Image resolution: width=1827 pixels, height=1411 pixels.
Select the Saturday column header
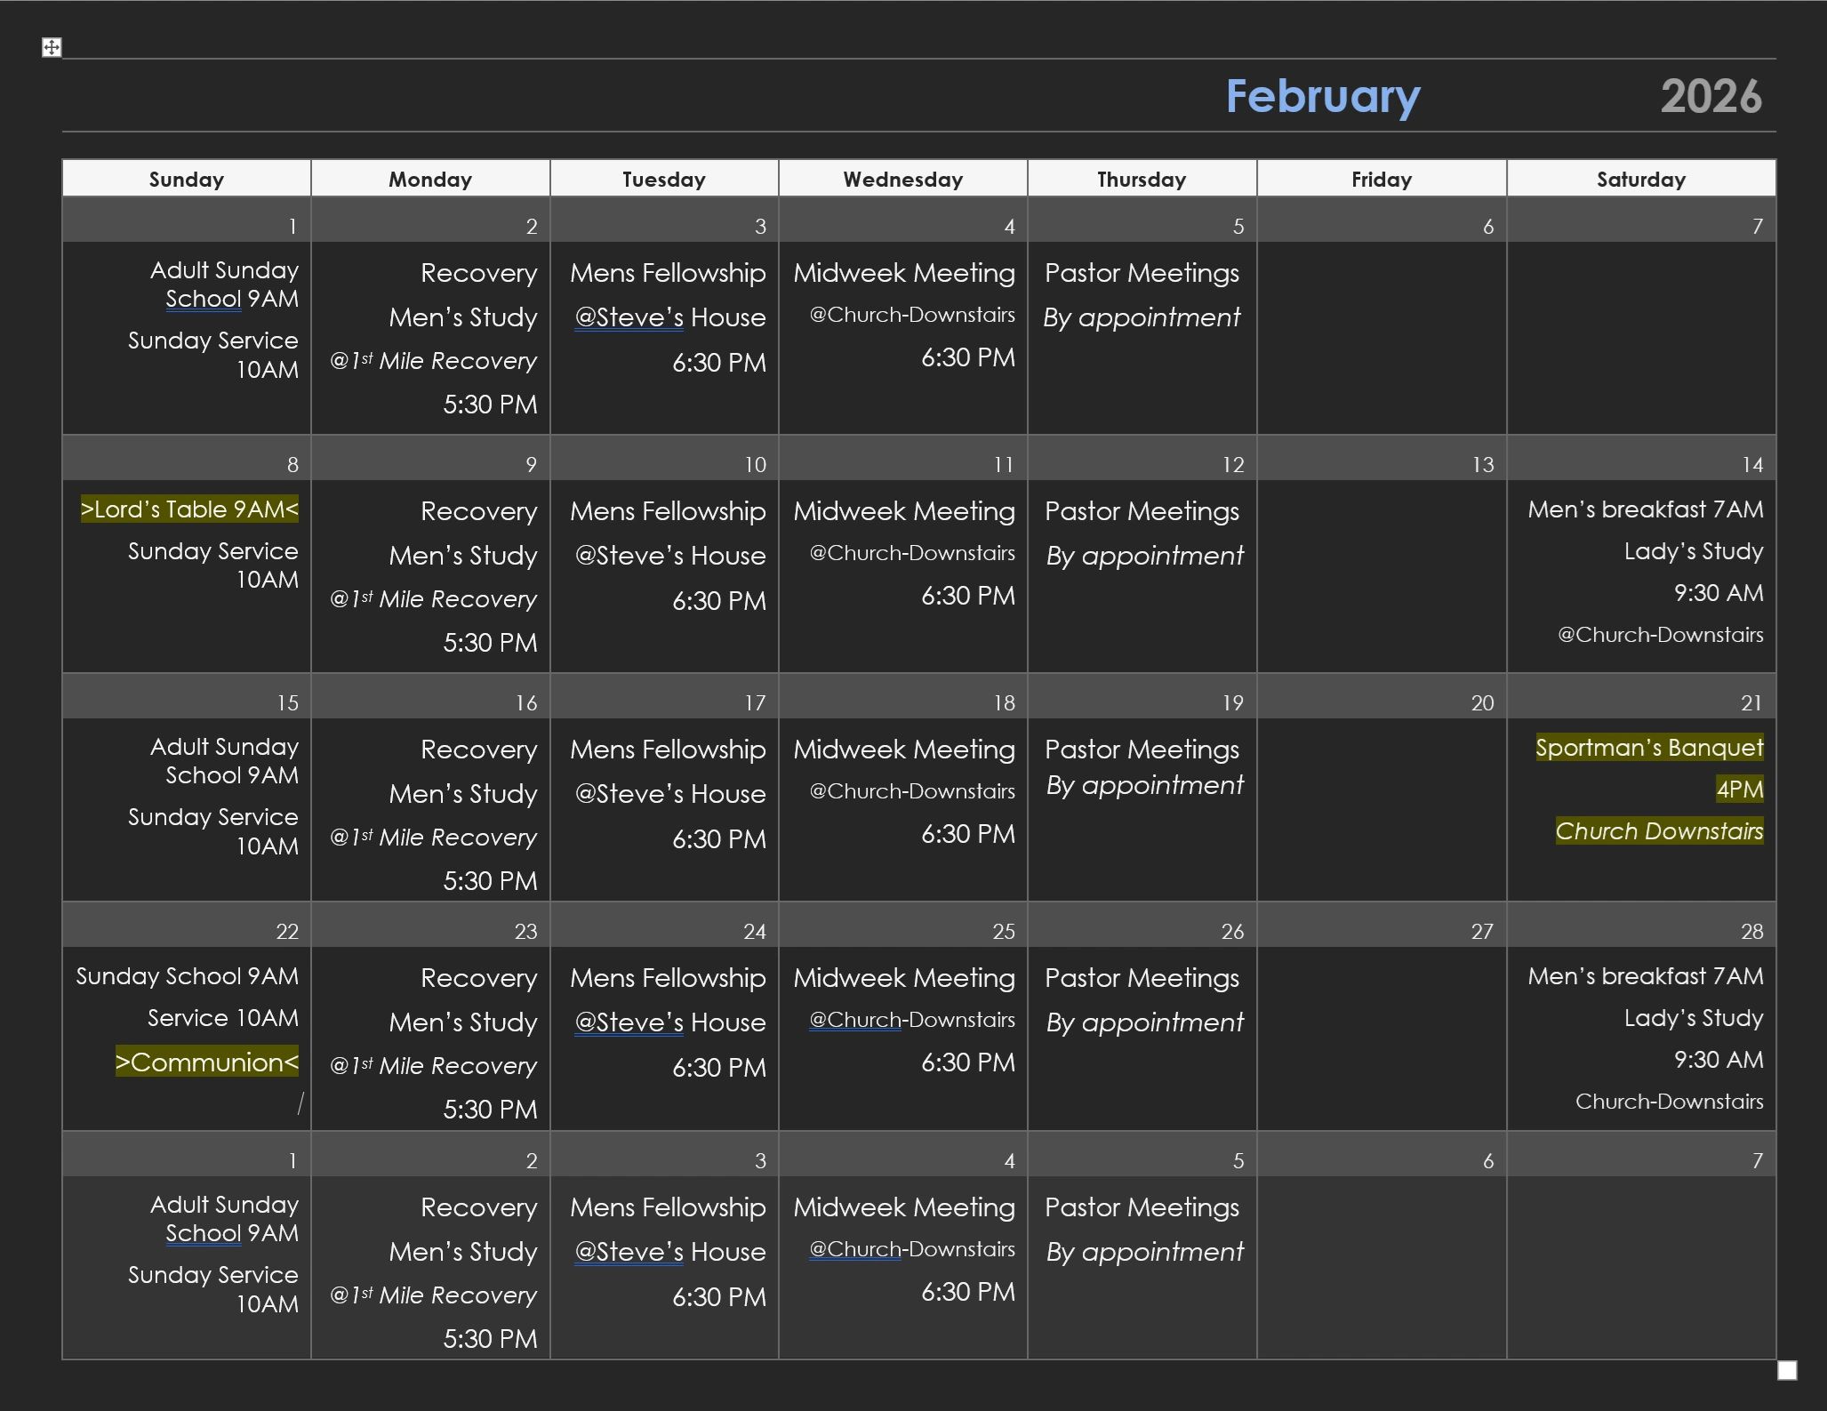click(x=1640, y=179)
